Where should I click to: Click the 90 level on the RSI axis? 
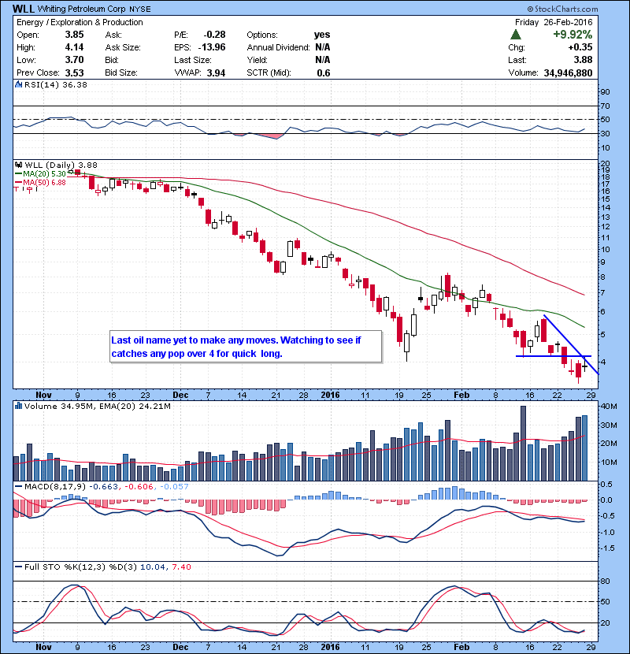pos(605,92)
